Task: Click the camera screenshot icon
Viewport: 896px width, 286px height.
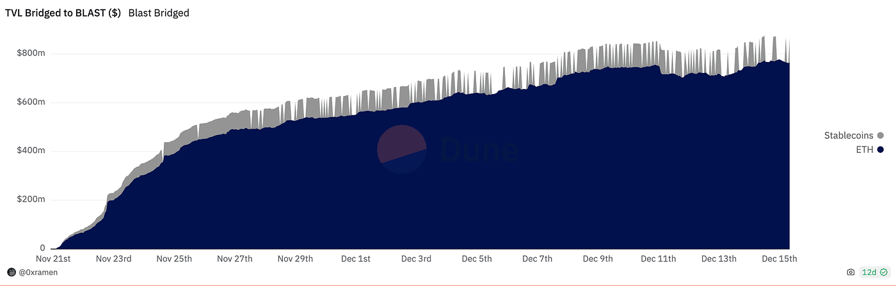Action: [x=851, y=272]
